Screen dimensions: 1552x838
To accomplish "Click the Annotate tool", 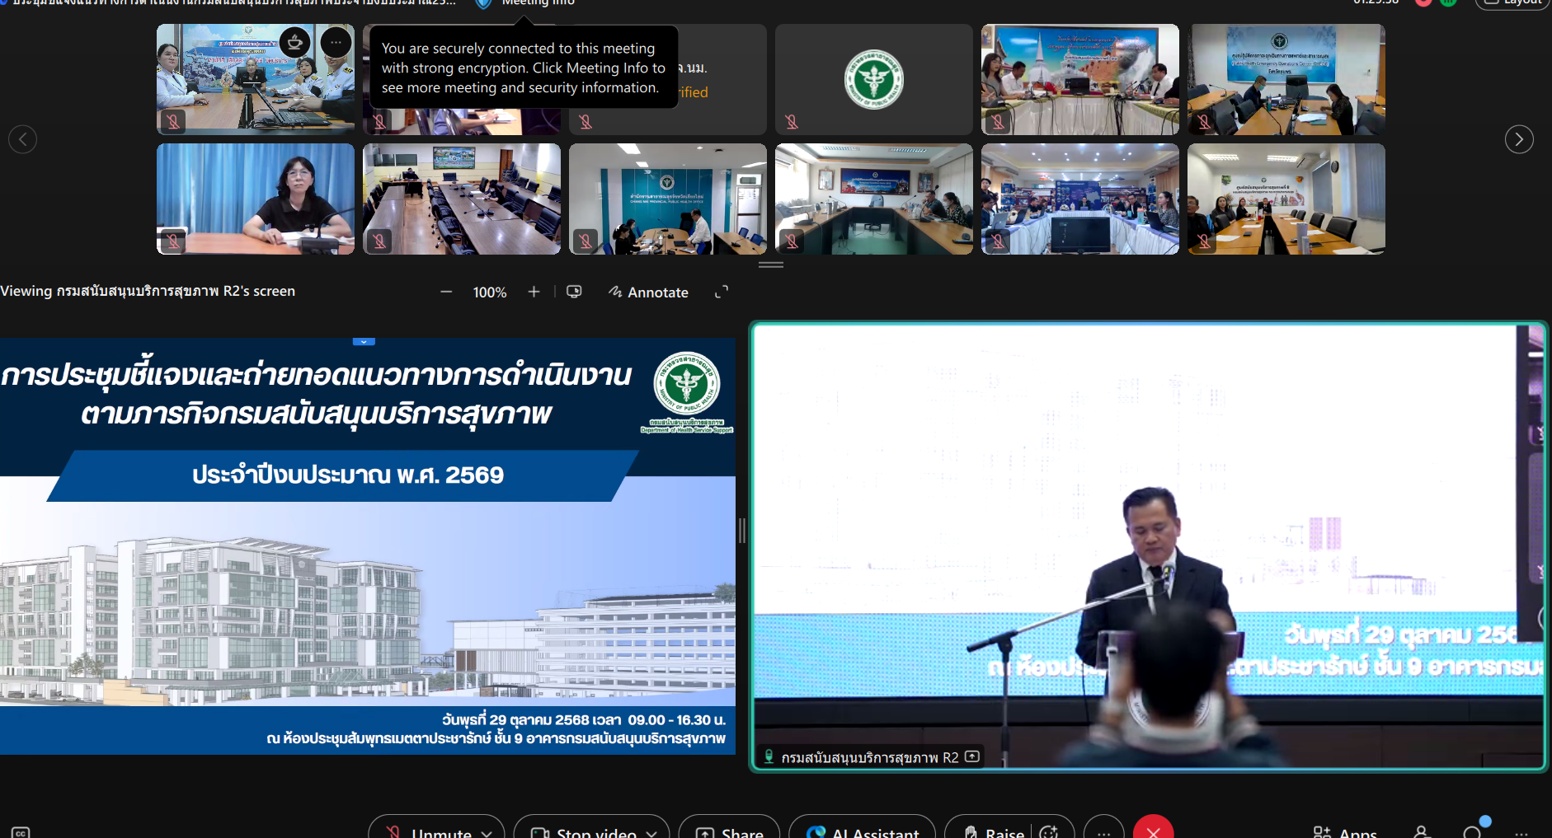I will 648,292.
